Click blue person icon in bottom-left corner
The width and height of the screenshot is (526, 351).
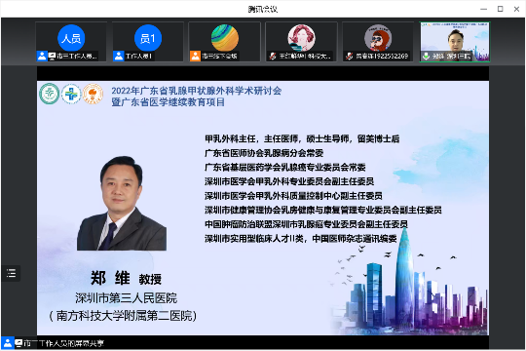coord(8,343)
